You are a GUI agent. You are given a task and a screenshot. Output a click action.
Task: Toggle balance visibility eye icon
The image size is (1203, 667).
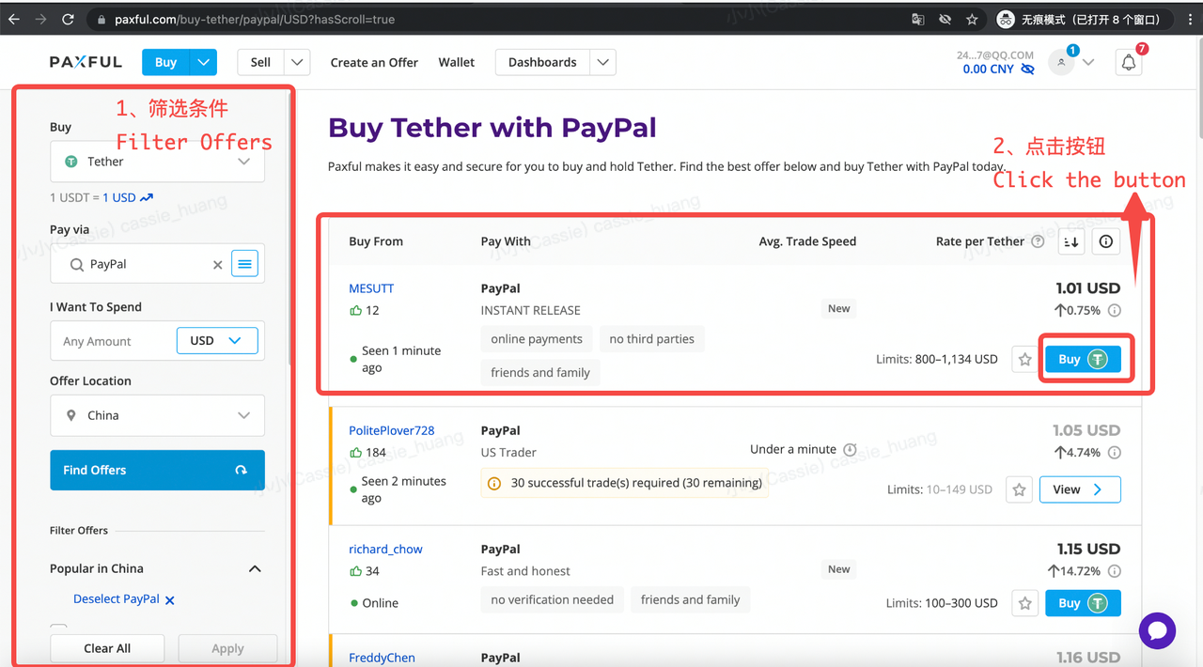(x=1027, y=69)
